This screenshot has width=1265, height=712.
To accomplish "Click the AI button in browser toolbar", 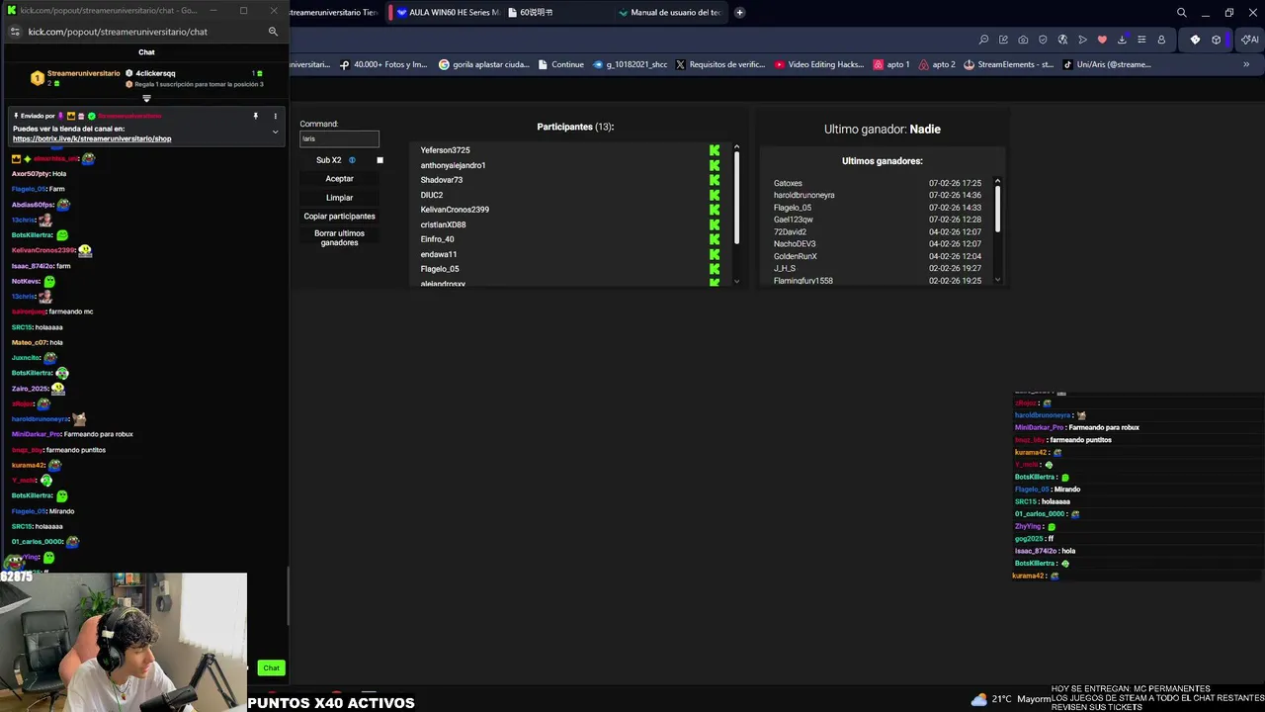I will 1250,40.
